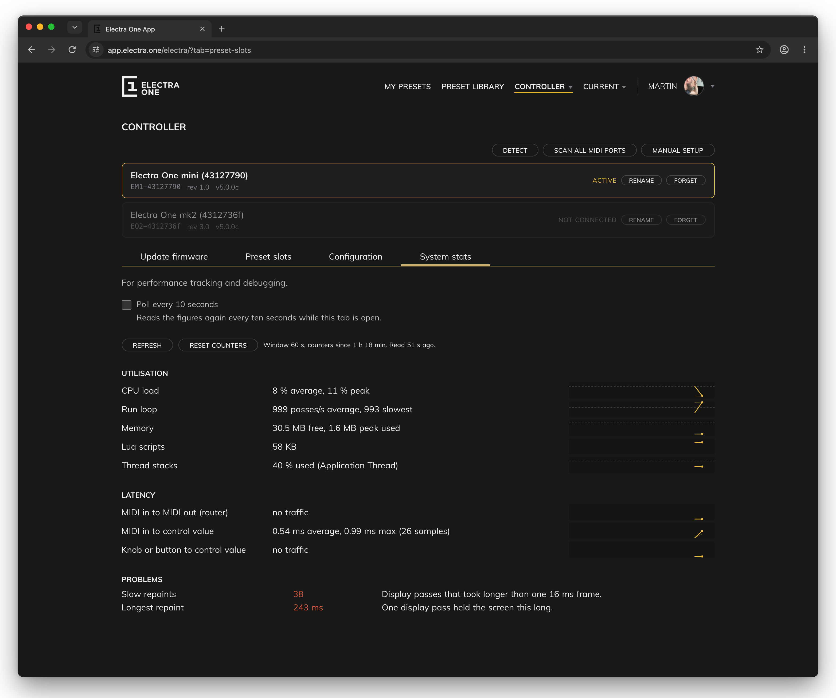Click the PROBLEMS section heading
The image size is (836, 698).
click(142, 579)
